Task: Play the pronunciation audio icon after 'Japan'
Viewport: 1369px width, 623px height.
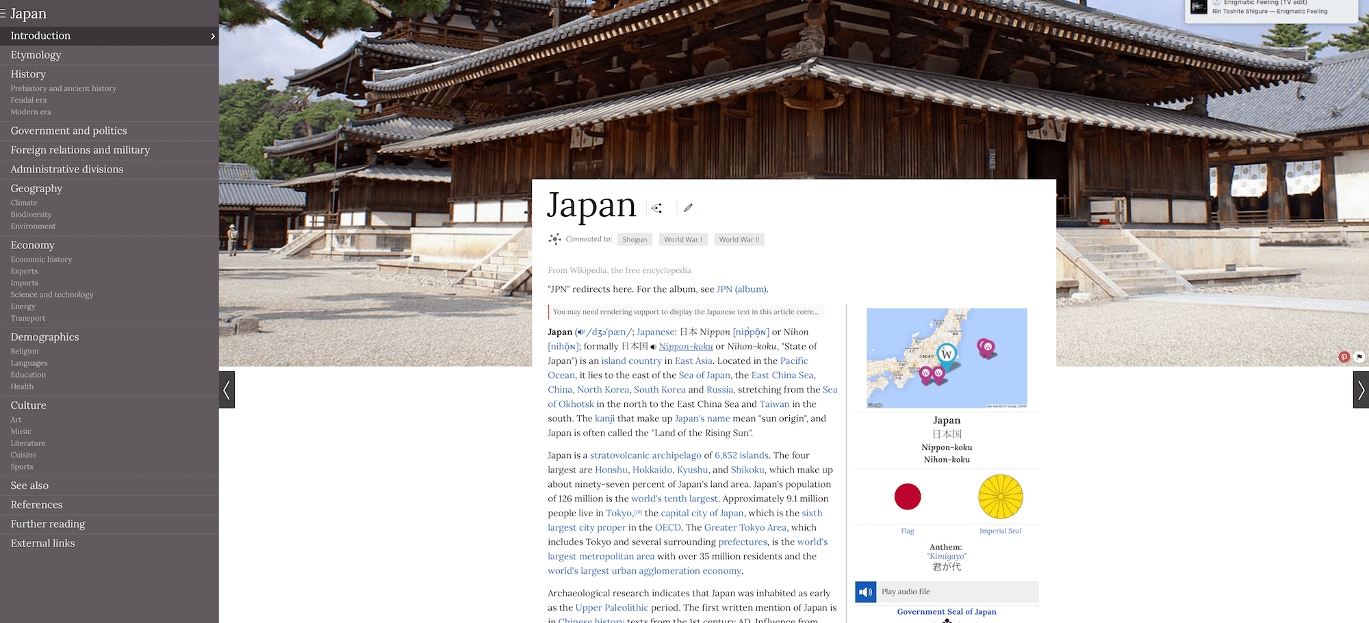Action: click(582, 332)
